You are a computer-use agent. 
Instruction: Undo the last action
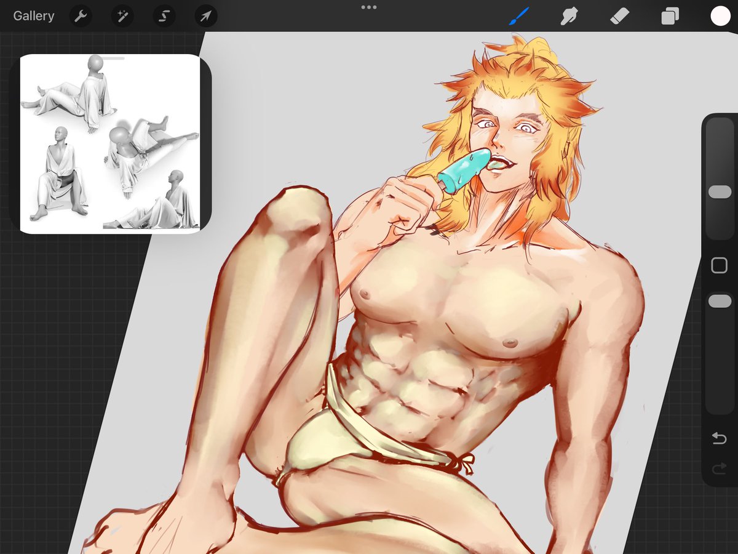point(719,438)
